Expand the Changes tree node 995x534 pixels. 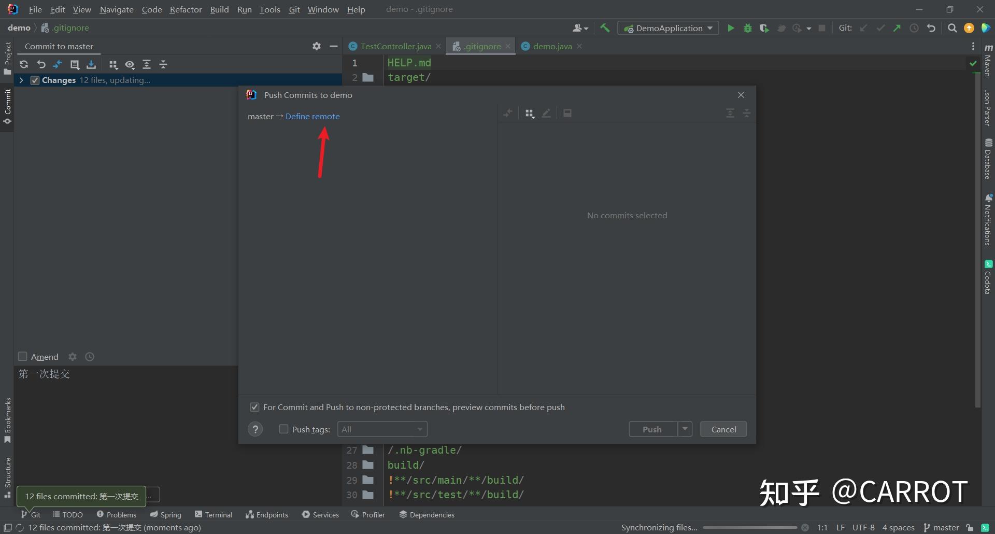[x=21, y=80]
